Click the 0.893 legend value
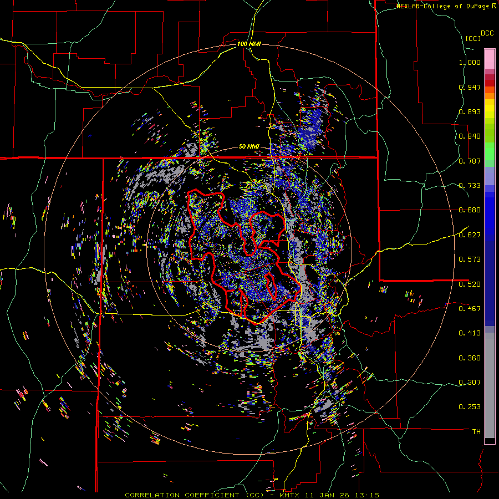This screenshot has height=499, width=499. click(470, 111)
